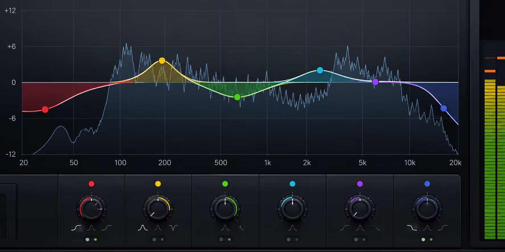The height and width of the screenshot is (252, 505).
Task: Click the 20k frequency axis label
Action: pos(455,163)
